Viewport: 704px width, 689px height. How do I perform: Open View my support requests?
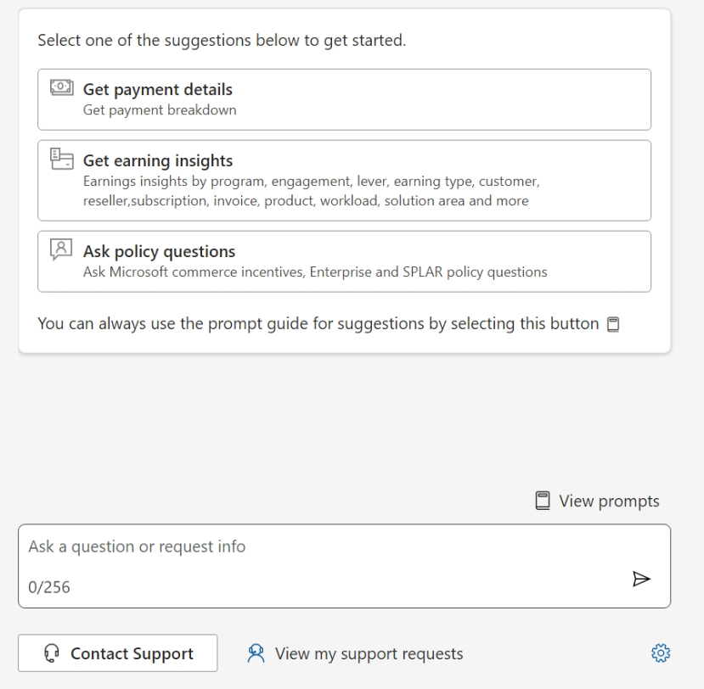coord(369,653)
